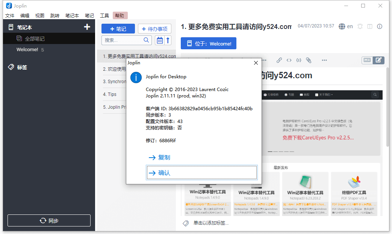The height and width of the screenshot is (234, 392).
Task: Click notebook icon beside 笔记本 header
Action: coord(11,27)
